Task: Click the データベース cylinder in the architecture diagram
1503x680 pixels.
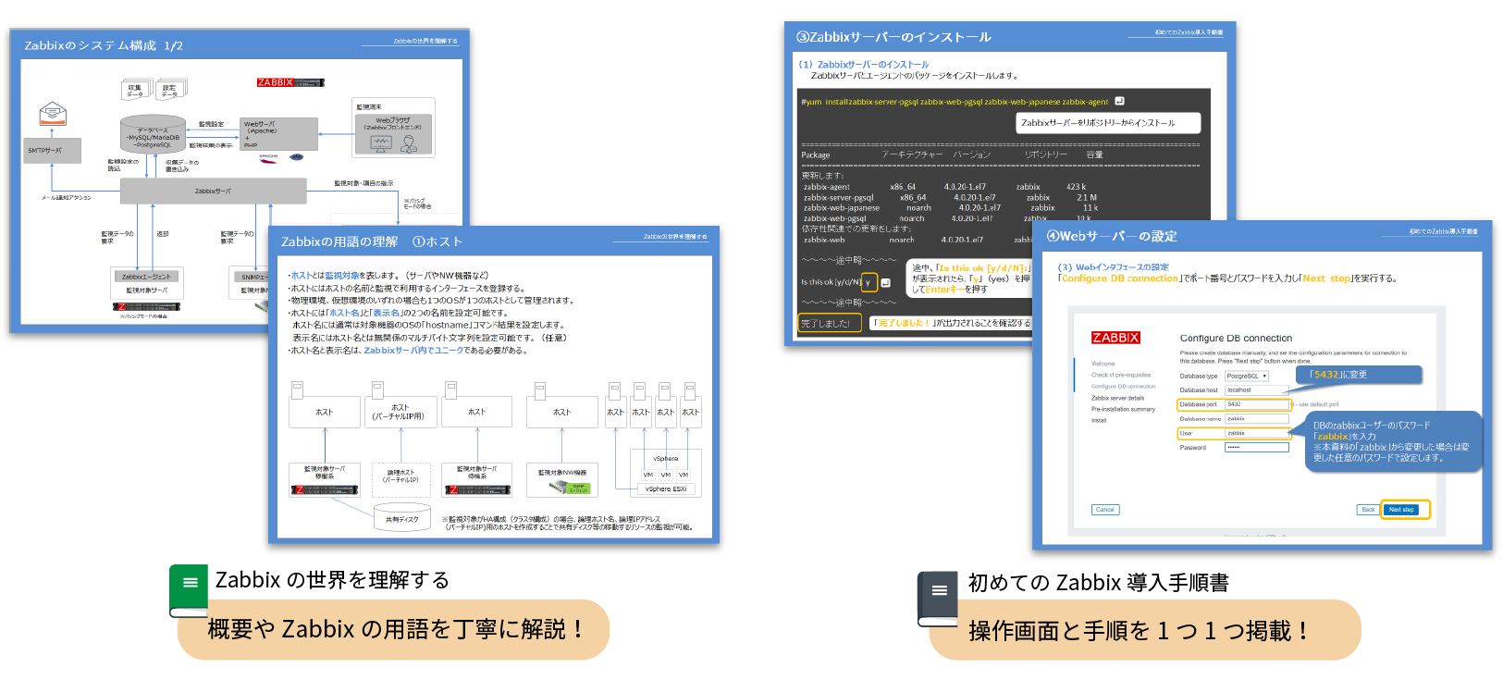Action: coord(153,136)
